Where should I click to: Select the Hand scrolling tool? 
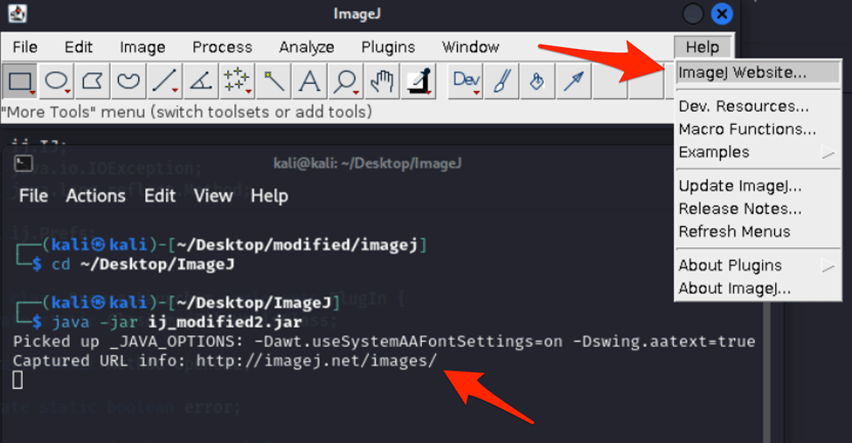382,81
